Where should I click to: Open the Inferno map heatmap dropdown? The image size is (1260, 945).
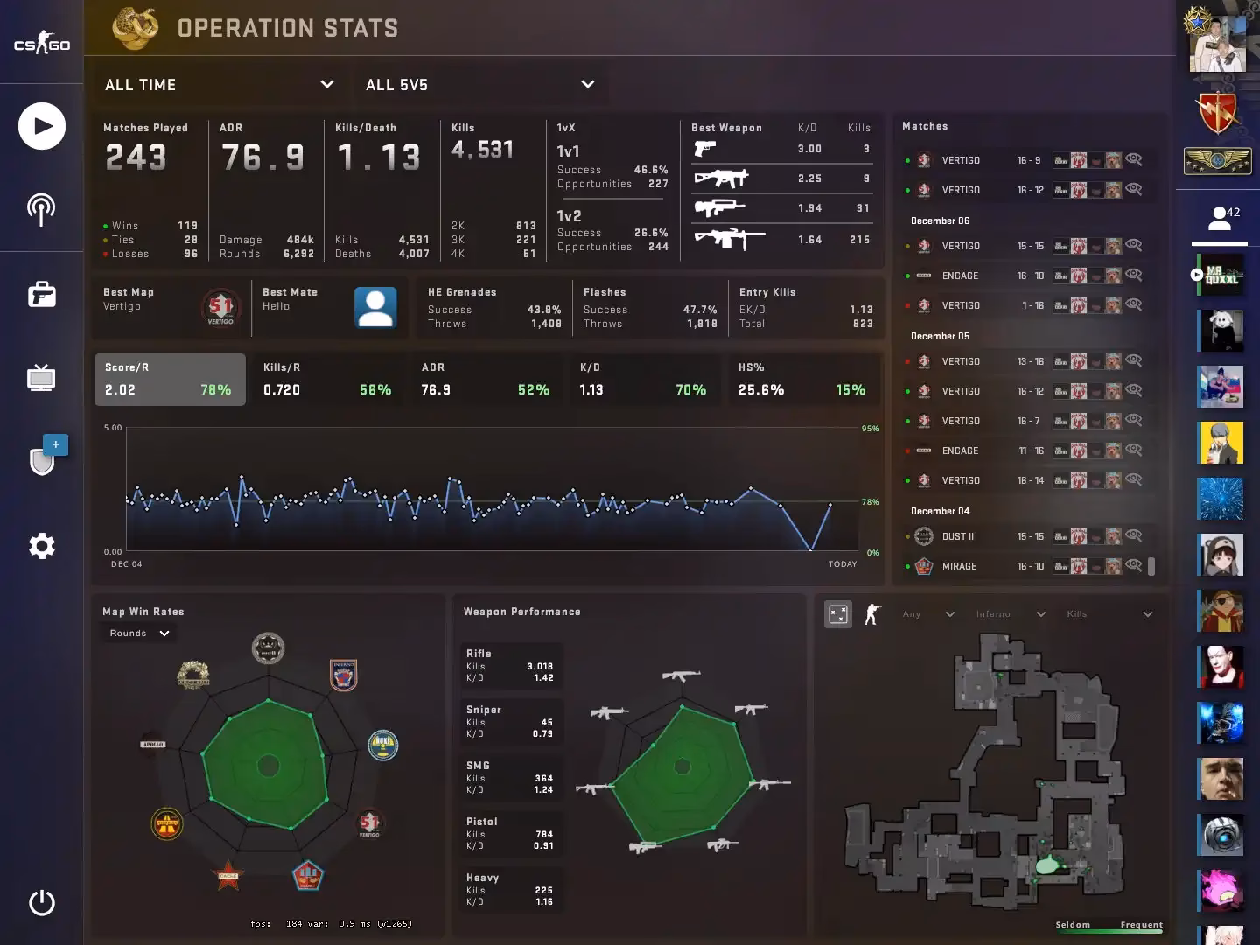[1011, 614]
